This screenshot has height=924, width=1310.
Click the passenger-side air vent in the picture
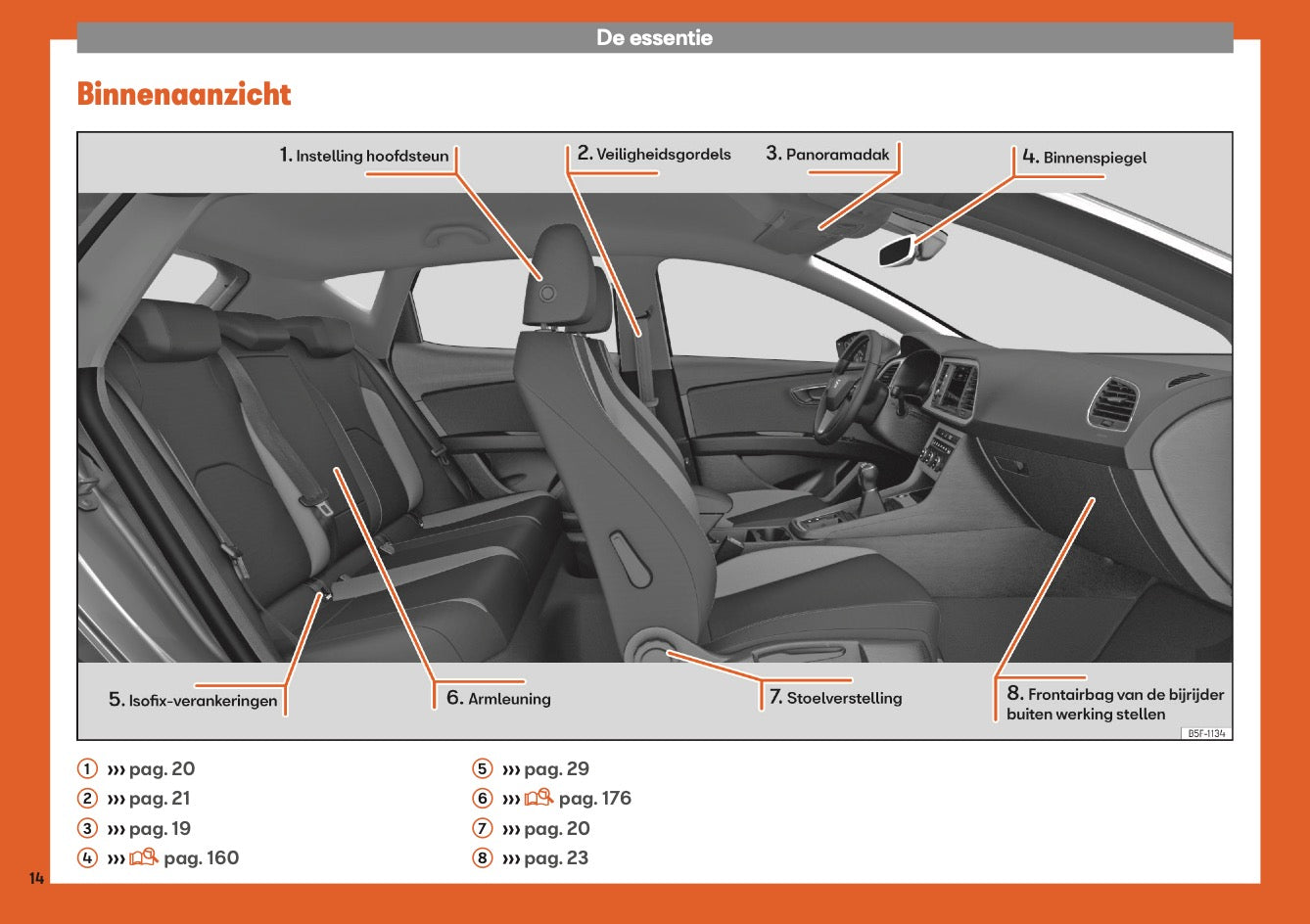[x=1112, y=401]
